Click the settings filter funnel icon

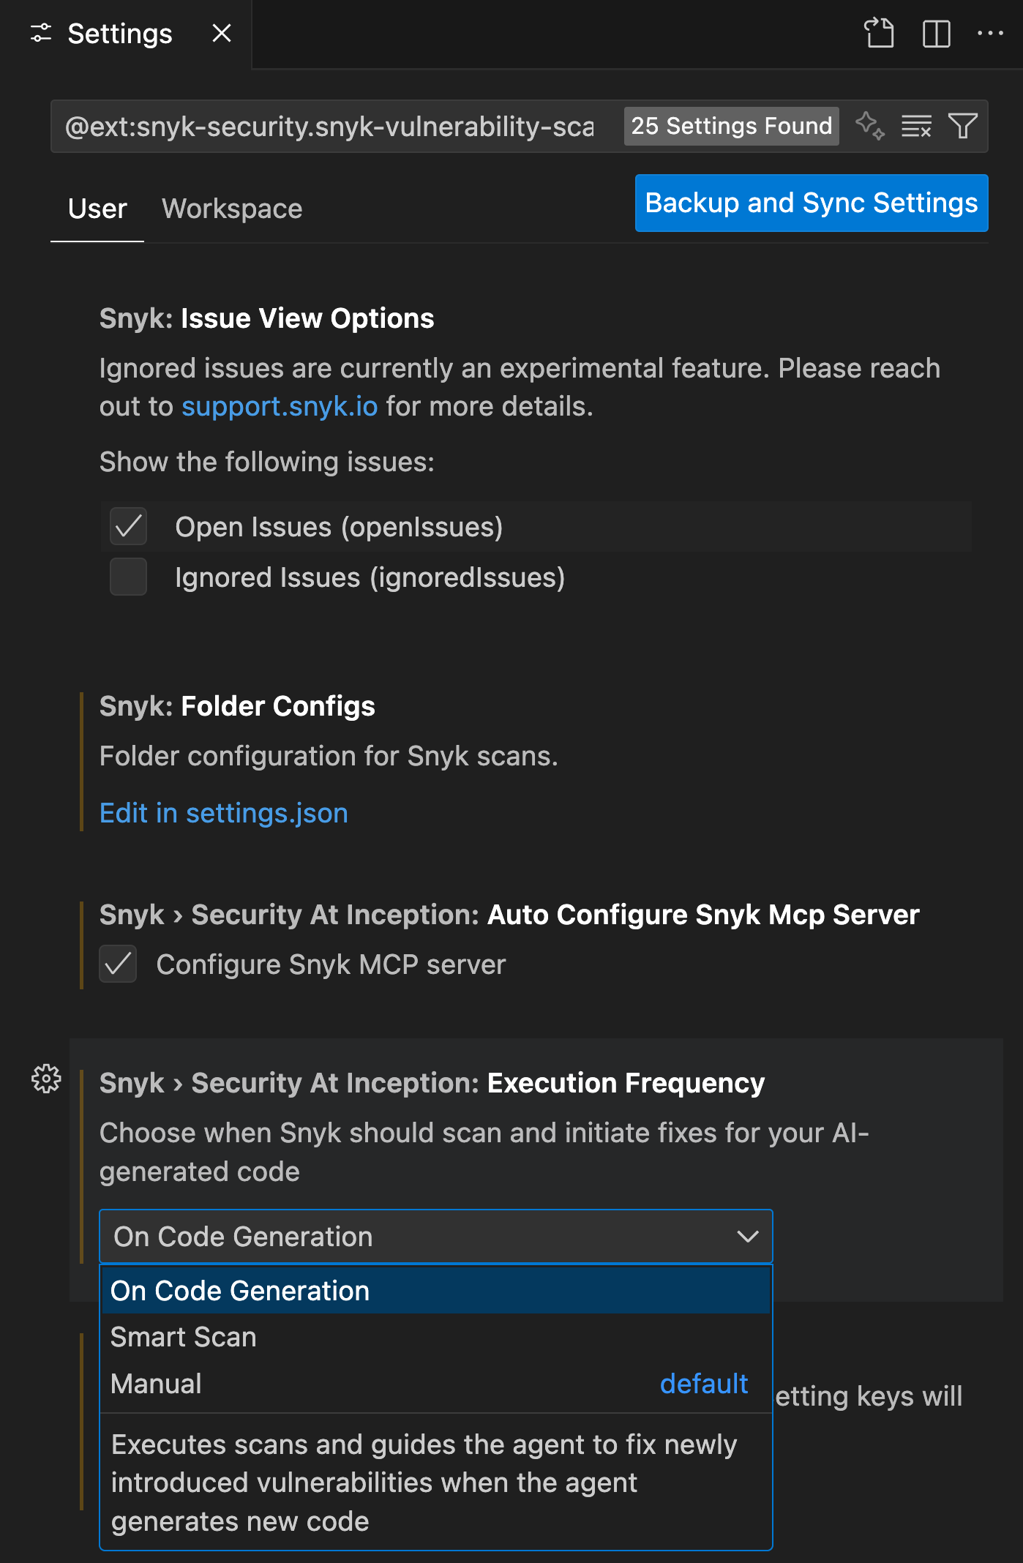[962, 126]
